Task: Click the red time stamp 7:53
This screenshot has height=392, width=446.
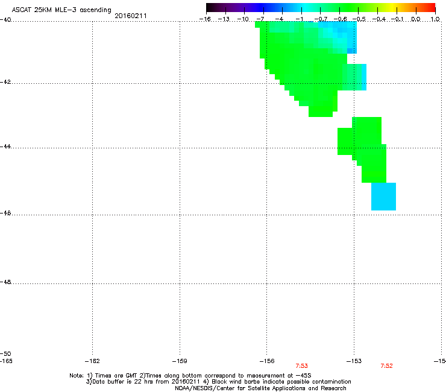Action: [x=301, y=366]
